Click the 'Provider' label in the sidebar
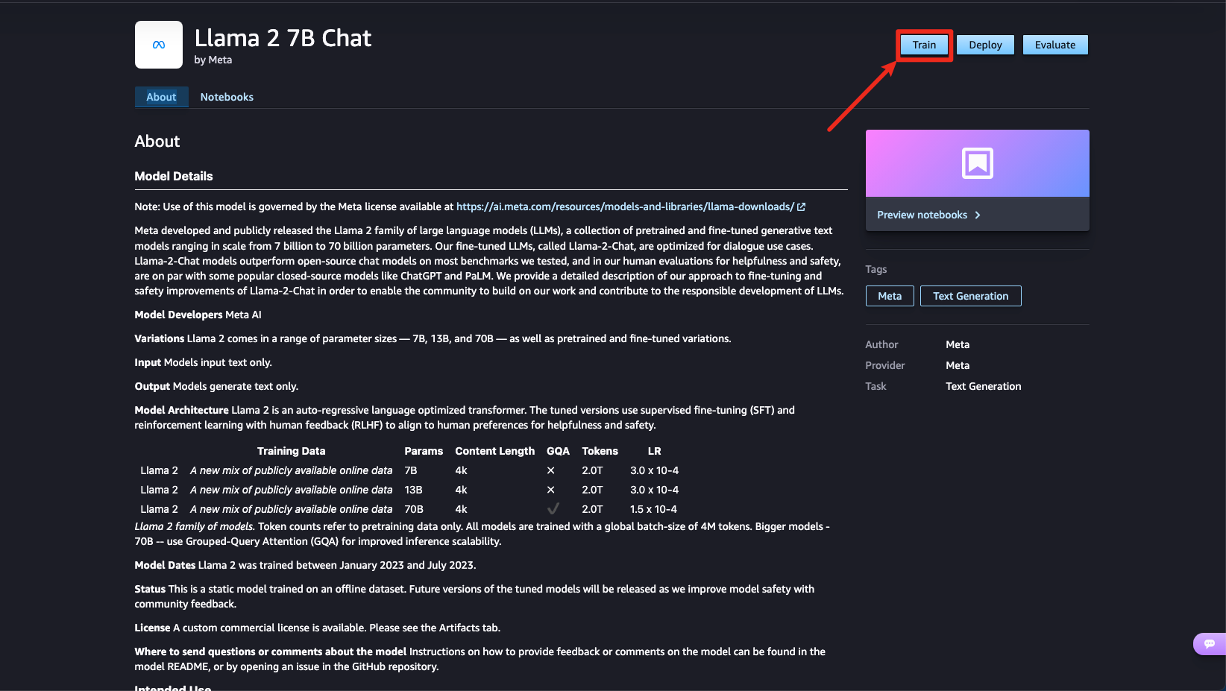The image size is (1226, 691). point(885,365)
